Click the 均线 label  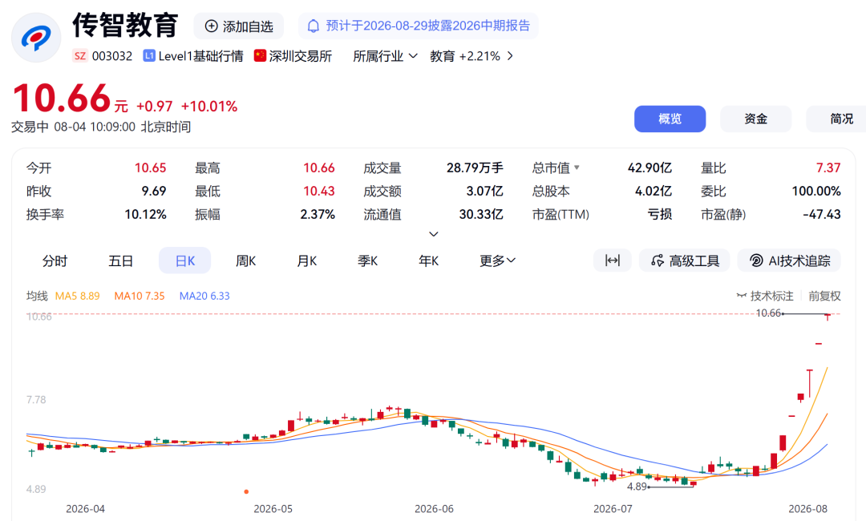click(x=37, y=297)
